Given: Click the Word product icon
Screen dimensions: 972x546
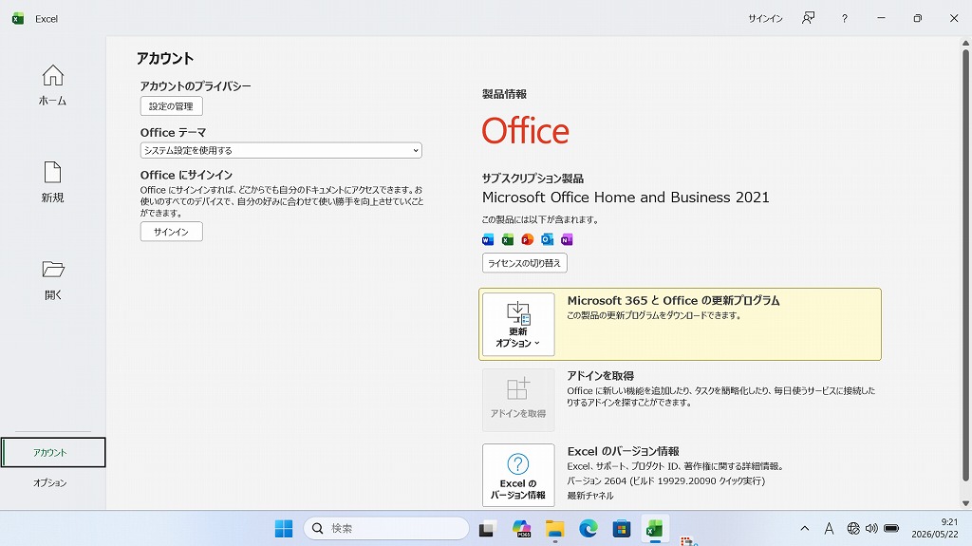Looking at the screenshot, I should click(x=488, y=239).
